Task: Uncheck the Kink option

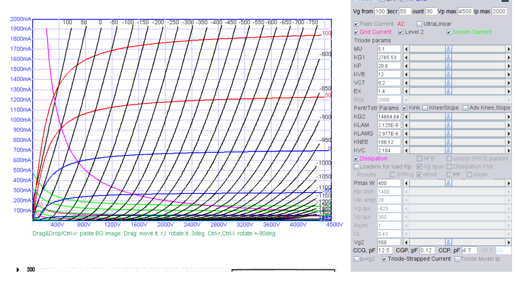Action: tap(405, 108)
